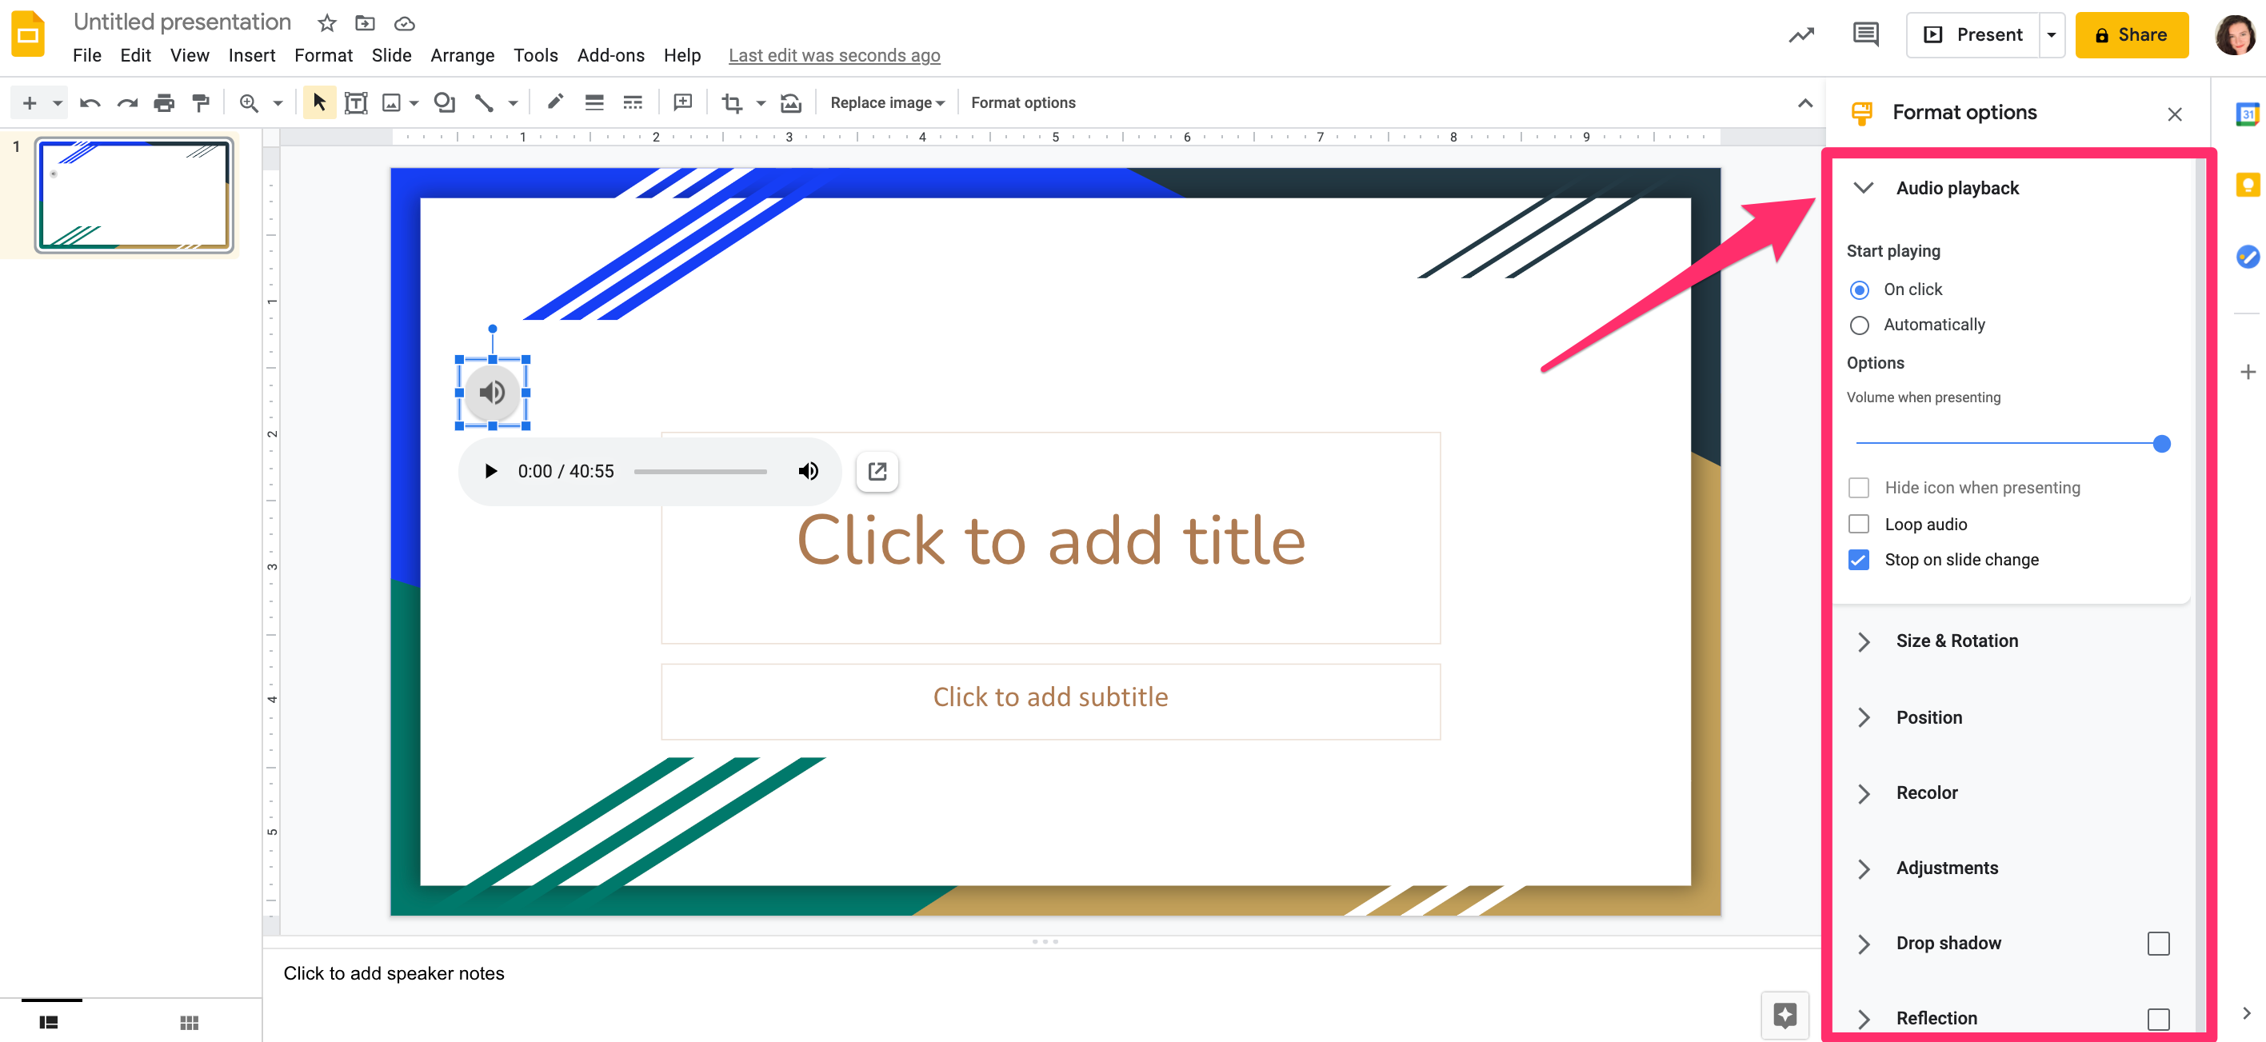This screenshot has width=2266, height=1042.
Task: Select the line drawing tool
Action: click(486, 102)
